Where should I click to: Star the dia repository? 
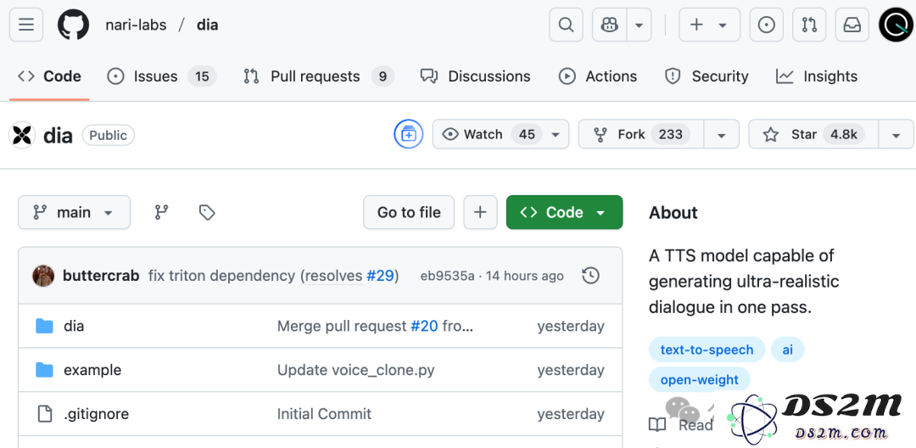(813, 134)
